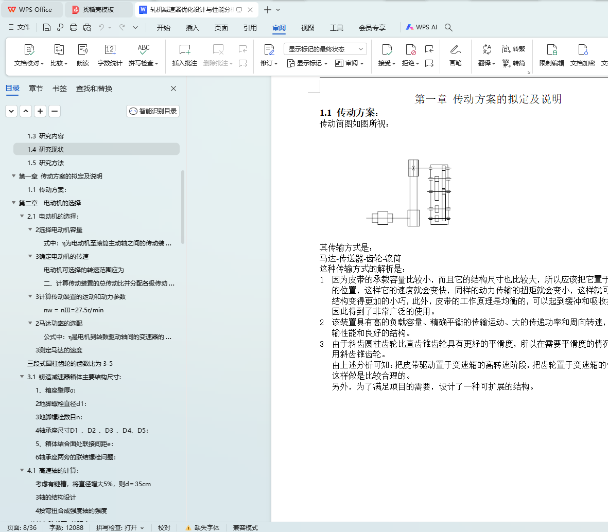
Task: Toggle 拼写检查: 打开 in status bar
Action: tap(120, 528)
